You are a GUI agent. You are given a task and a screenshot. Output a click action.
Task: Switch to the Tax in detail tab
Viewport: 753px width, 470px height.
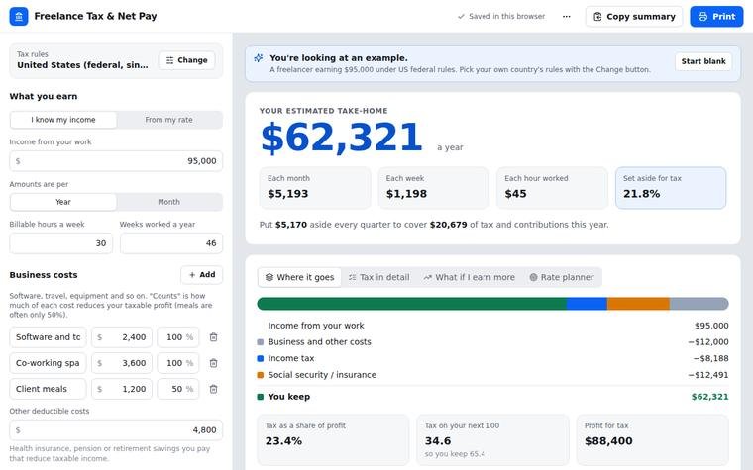click(378, 277)
